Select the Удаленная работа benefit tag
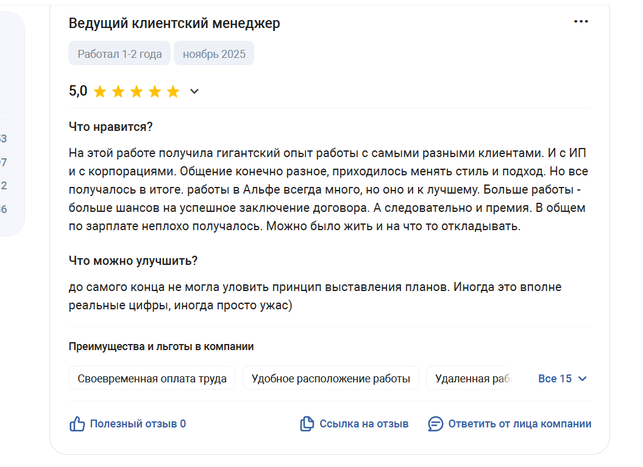 point(469,378)
